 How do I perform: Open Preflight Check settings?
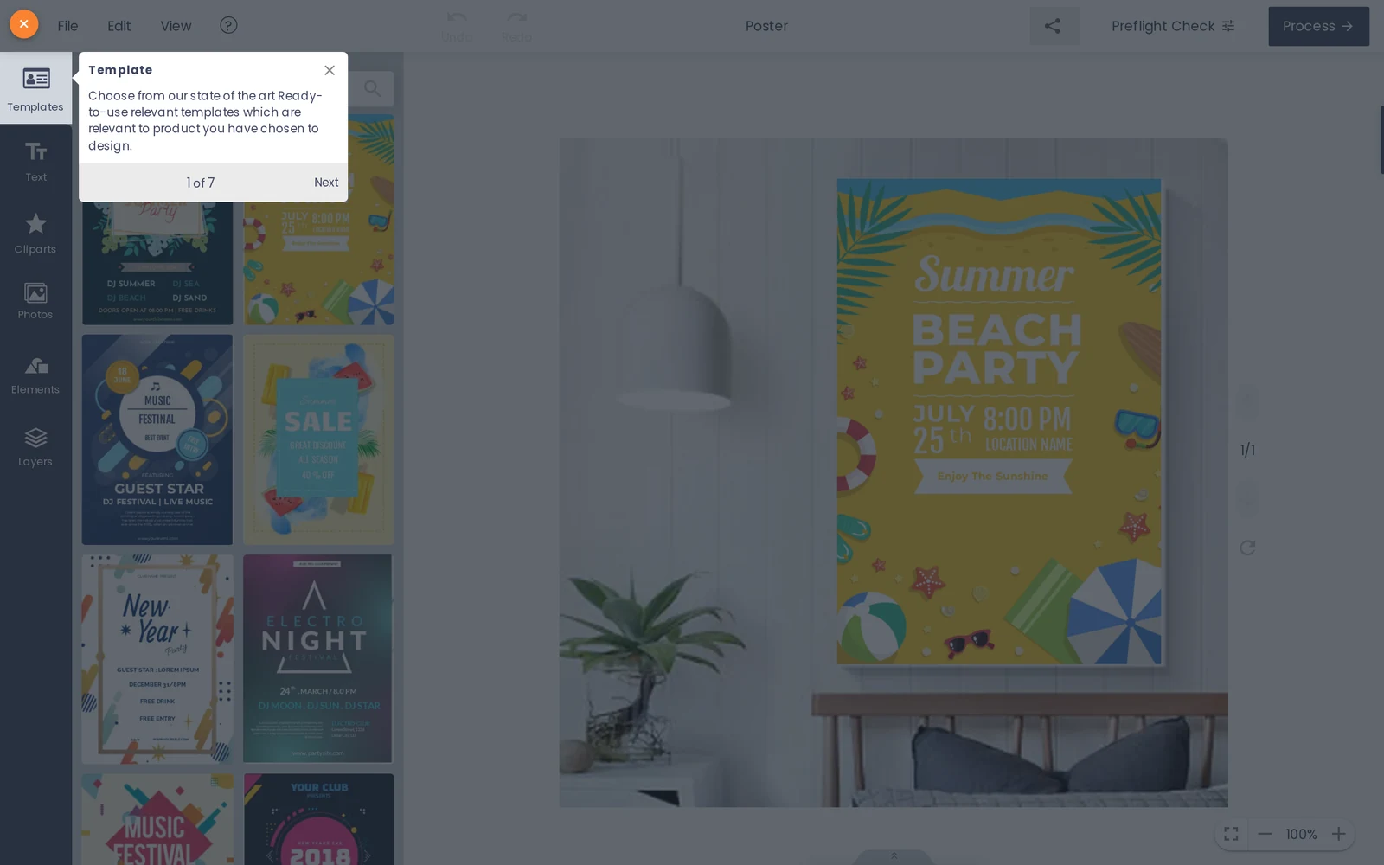(x=1173, y=26)
